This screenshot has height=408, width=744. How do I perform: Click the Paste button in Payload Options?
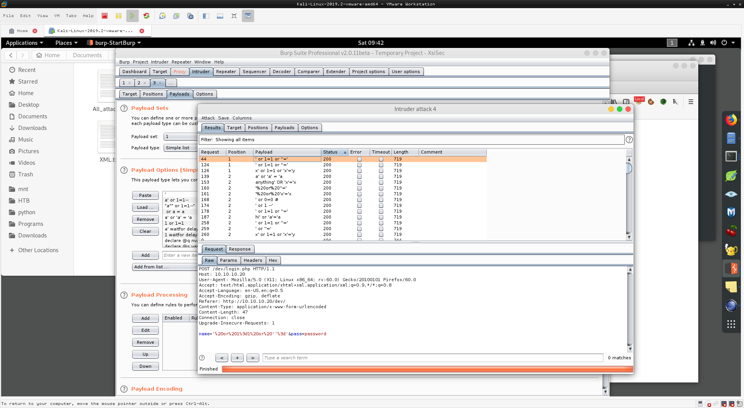pyautogui.click(x=145, y=195)
